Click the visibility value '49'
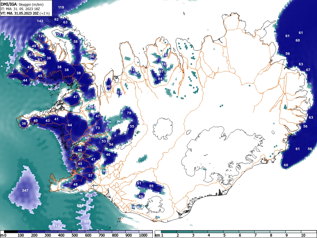 click(34, 46)
